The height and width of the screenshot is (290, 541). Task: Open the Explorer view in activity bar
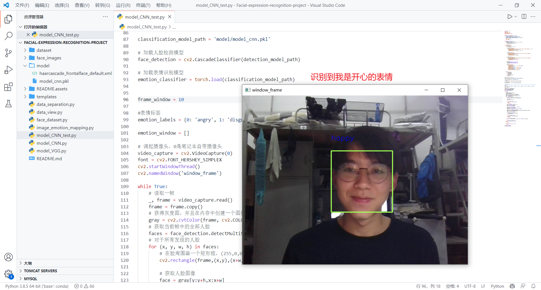(x=8, y=19)
